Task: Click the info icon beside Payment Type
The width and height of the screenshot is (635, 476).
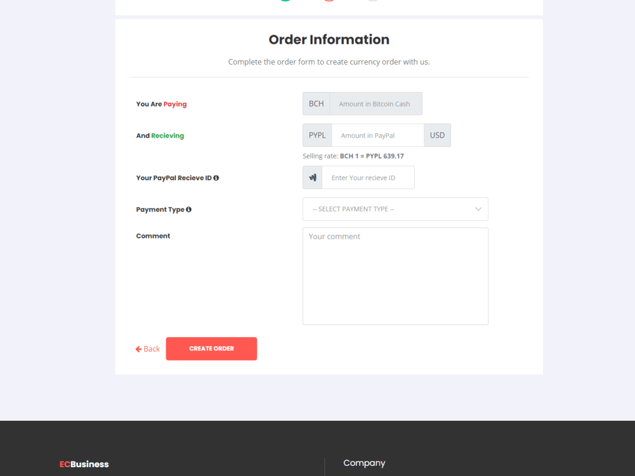Action: tap(189, 209)
